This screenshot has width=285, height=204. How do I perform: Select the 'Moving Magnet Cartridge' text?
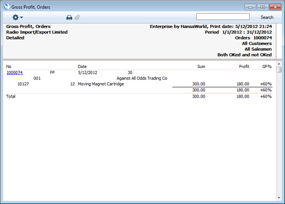[x=101, y=84]
